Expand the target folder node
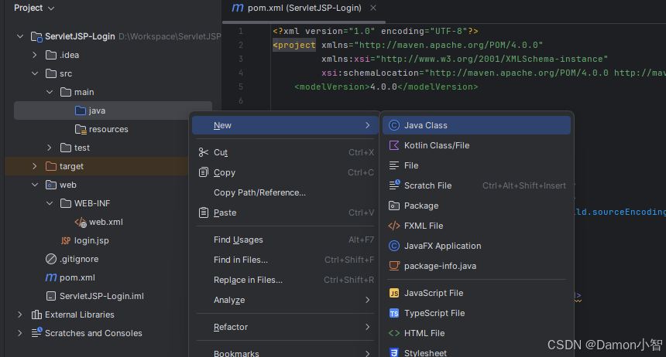 click(35, 166)
